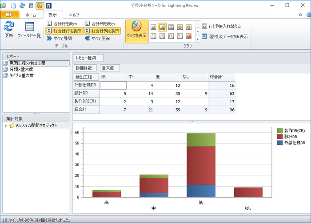
Task: Toggle the グラフを表示 chart button
Action: 136,31
